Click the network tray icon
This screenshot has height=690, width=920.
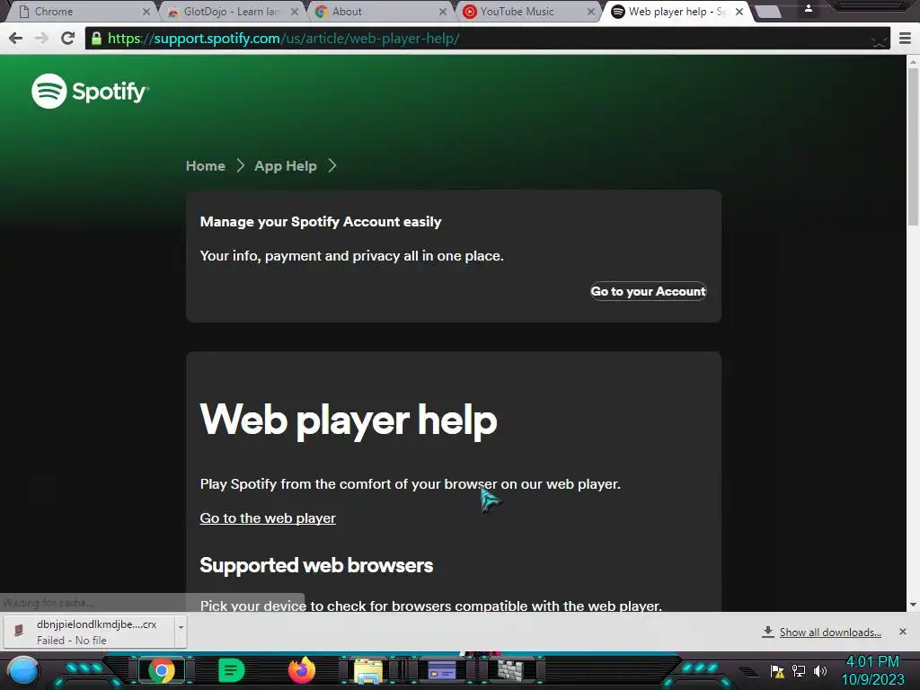point(799,670)
